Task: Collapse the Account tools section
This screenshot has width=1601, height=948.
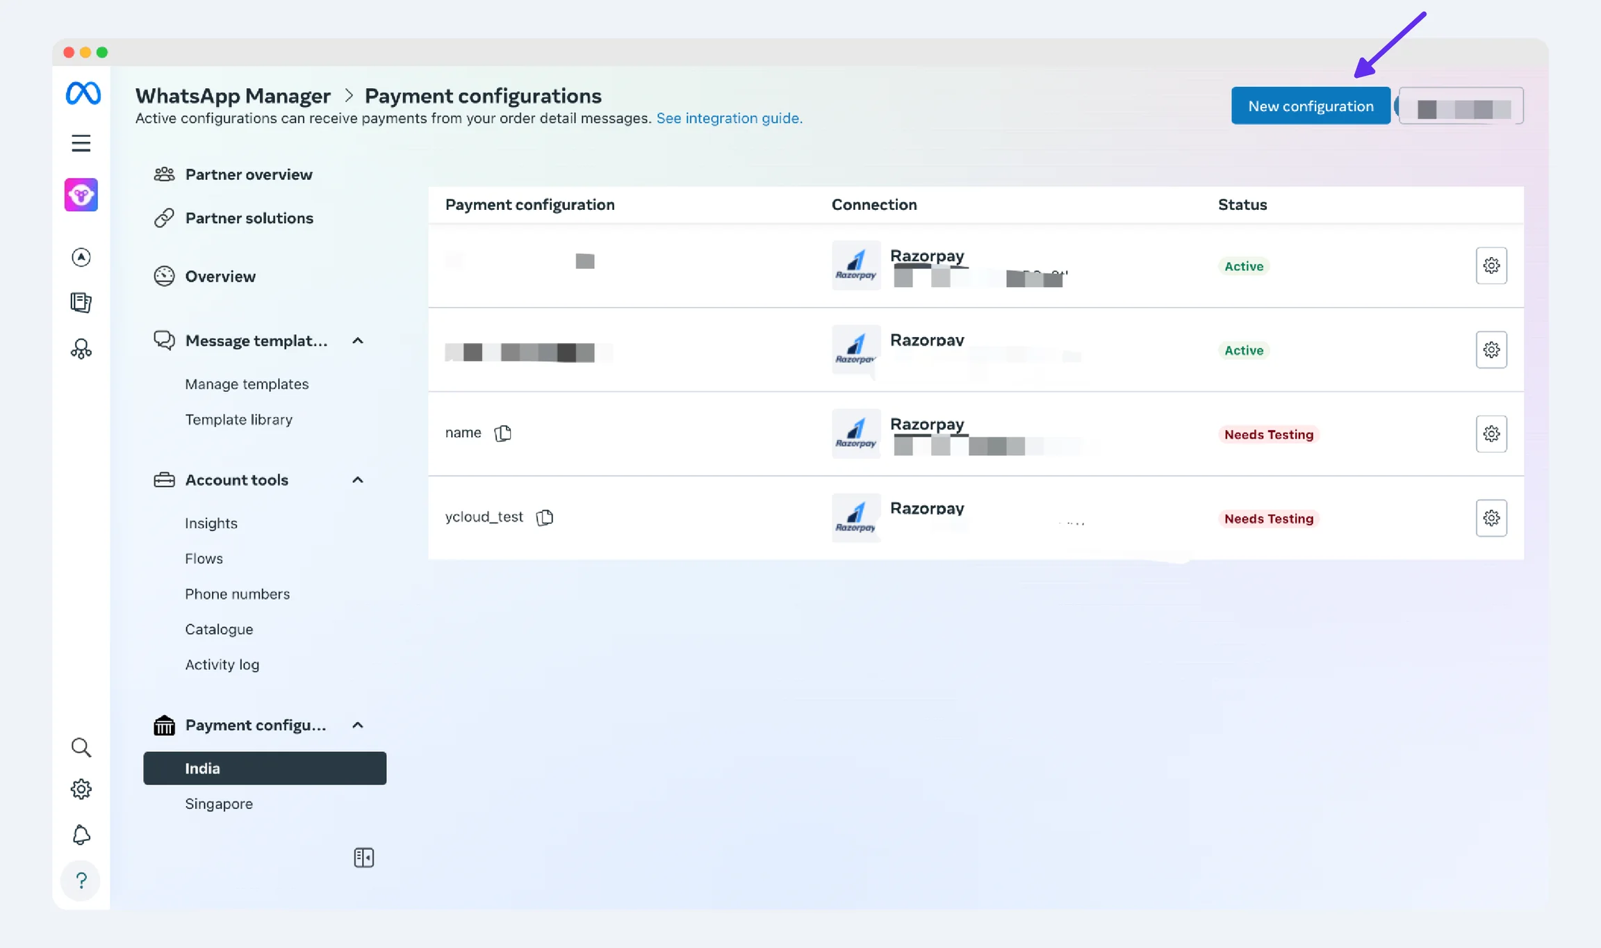Action: pos(358,480)
